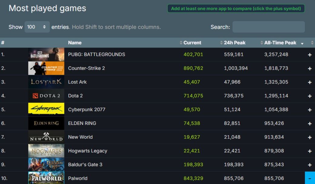This screenshot has height=184, width=315.
Task: Open Baldur's Gate 3 game link
Action: (x=85, y=165)
